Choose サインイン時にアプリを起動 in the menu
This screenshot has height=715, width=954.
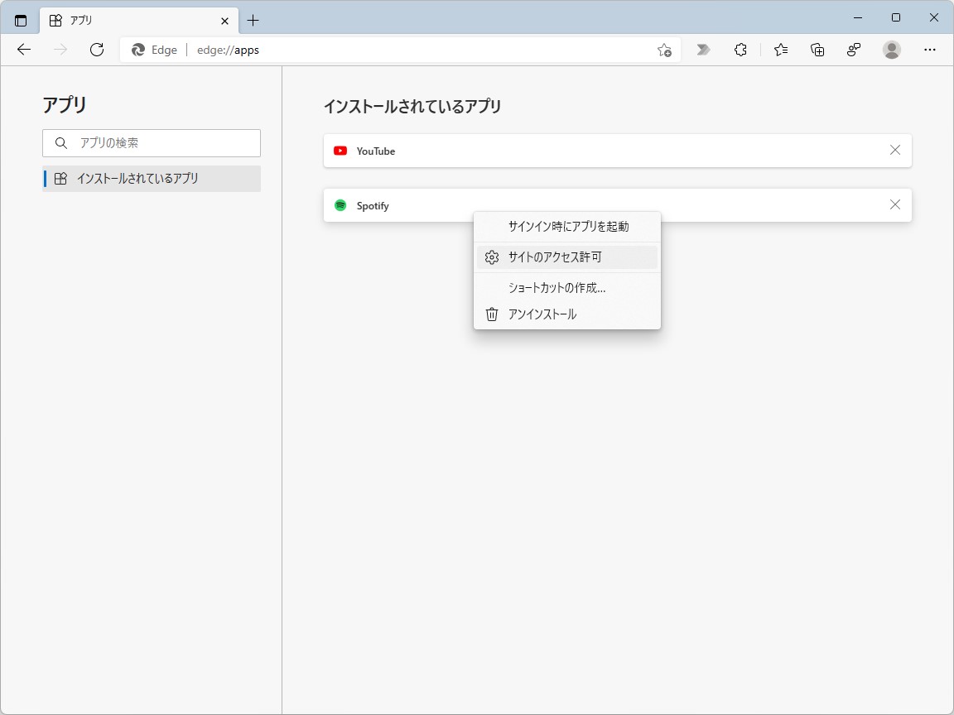coord(567,227)
